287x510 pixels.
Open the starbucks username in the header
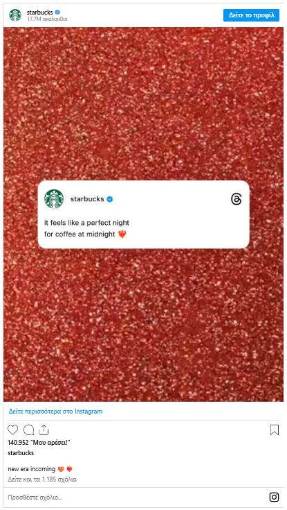tap(39, 12)
